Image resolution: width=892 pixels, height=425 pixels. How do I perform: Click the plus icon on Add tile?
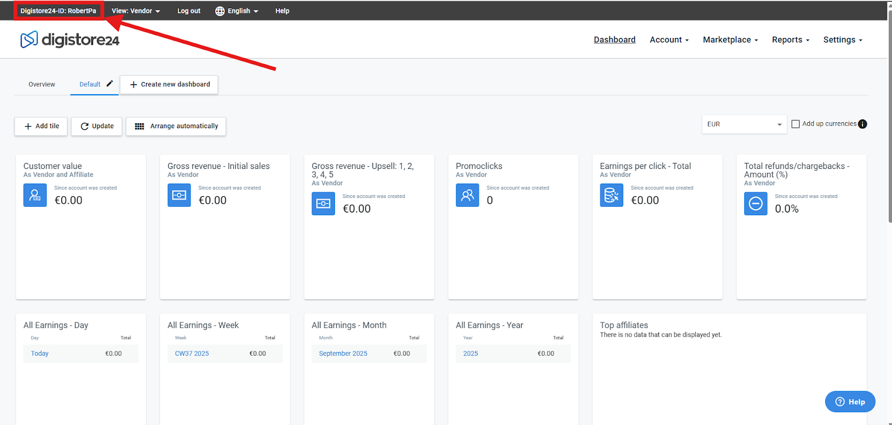28,126
